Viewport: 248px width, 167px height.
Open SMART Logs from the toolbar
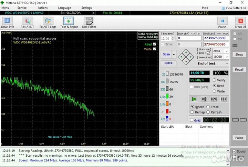pos(48,23)
